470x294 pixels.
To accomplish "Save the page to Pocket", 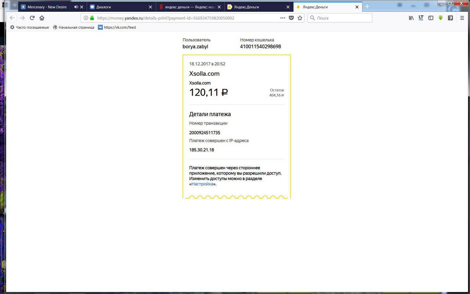I will tap(291, 18).
